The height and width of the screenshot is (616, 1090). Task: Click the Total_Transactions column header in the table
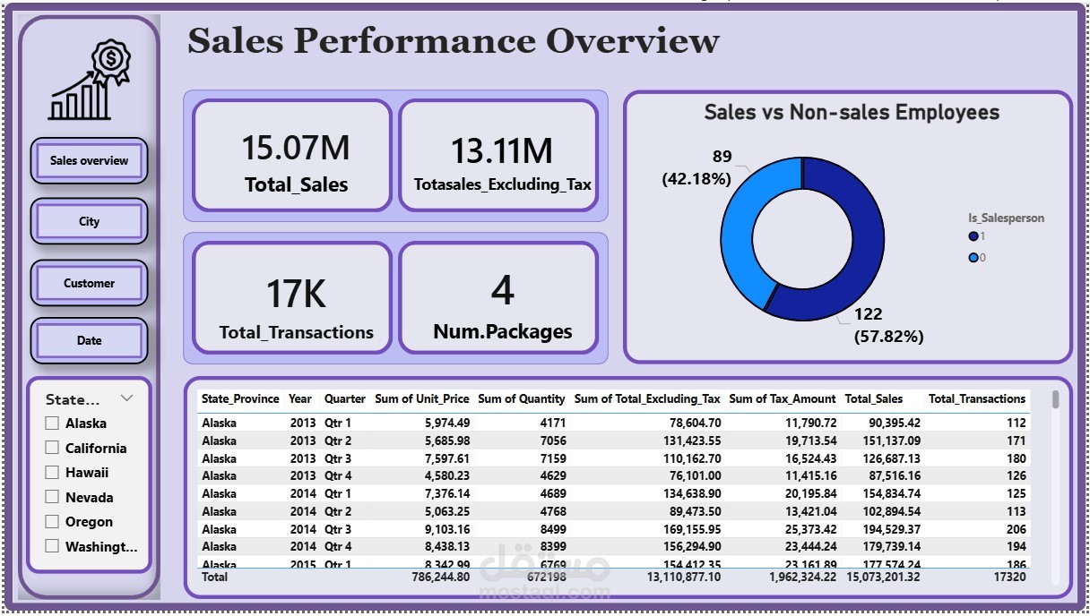coord(977,399)
